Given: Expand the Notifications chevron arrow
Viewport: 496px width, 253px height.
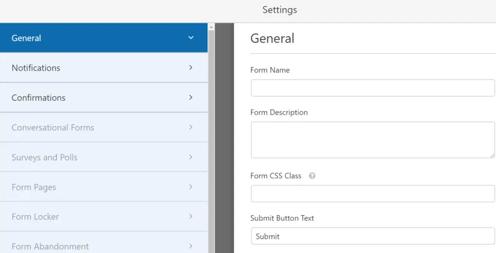Looking at the screenshot, I should (191, 68).
